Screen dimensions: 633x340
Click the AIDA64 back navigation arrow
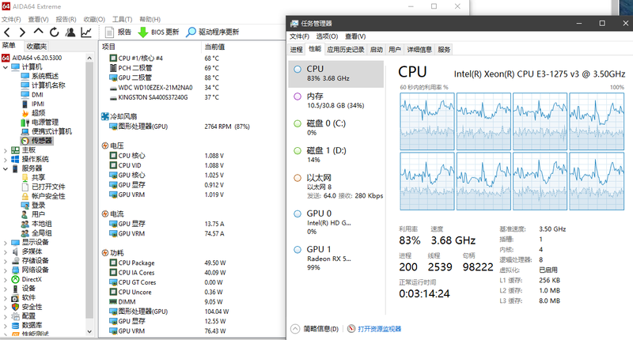coord(7,32)
